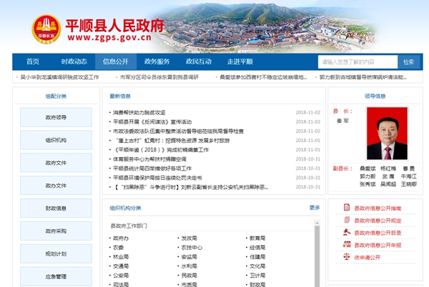429x287 pixels.
Task: Click the 教育局 department link
Action: (257, 238)
